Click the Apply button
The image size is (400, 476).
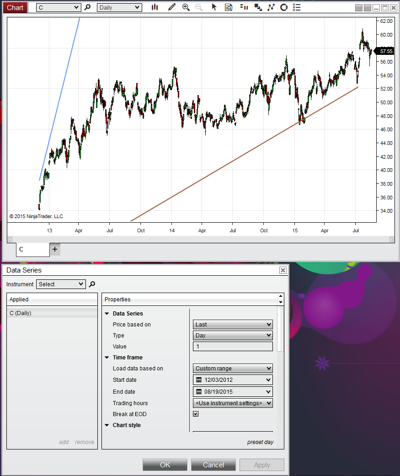262,465
